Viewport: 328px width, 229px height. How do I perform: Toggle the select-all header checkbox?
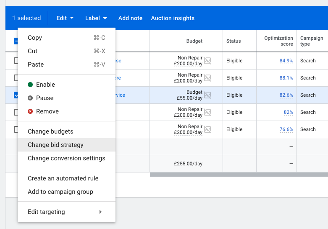pyautogui.click(x=16, y=41)
